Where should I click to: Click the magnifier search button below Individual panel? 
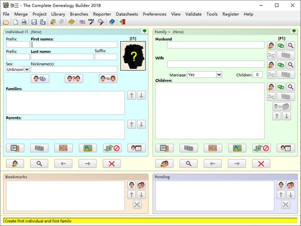pos(39,163)
